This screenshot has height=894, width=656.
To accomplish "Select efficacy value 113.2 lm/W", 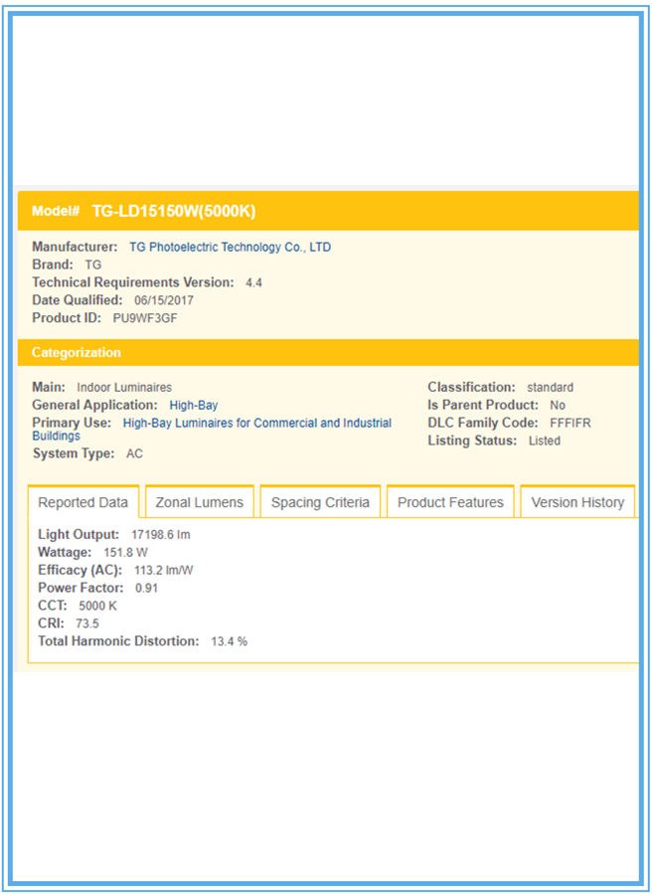I will [164, 570].
